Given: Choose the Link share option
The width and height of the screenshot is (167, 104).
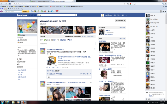Looking at the screenshot, I should click(62, 40).
